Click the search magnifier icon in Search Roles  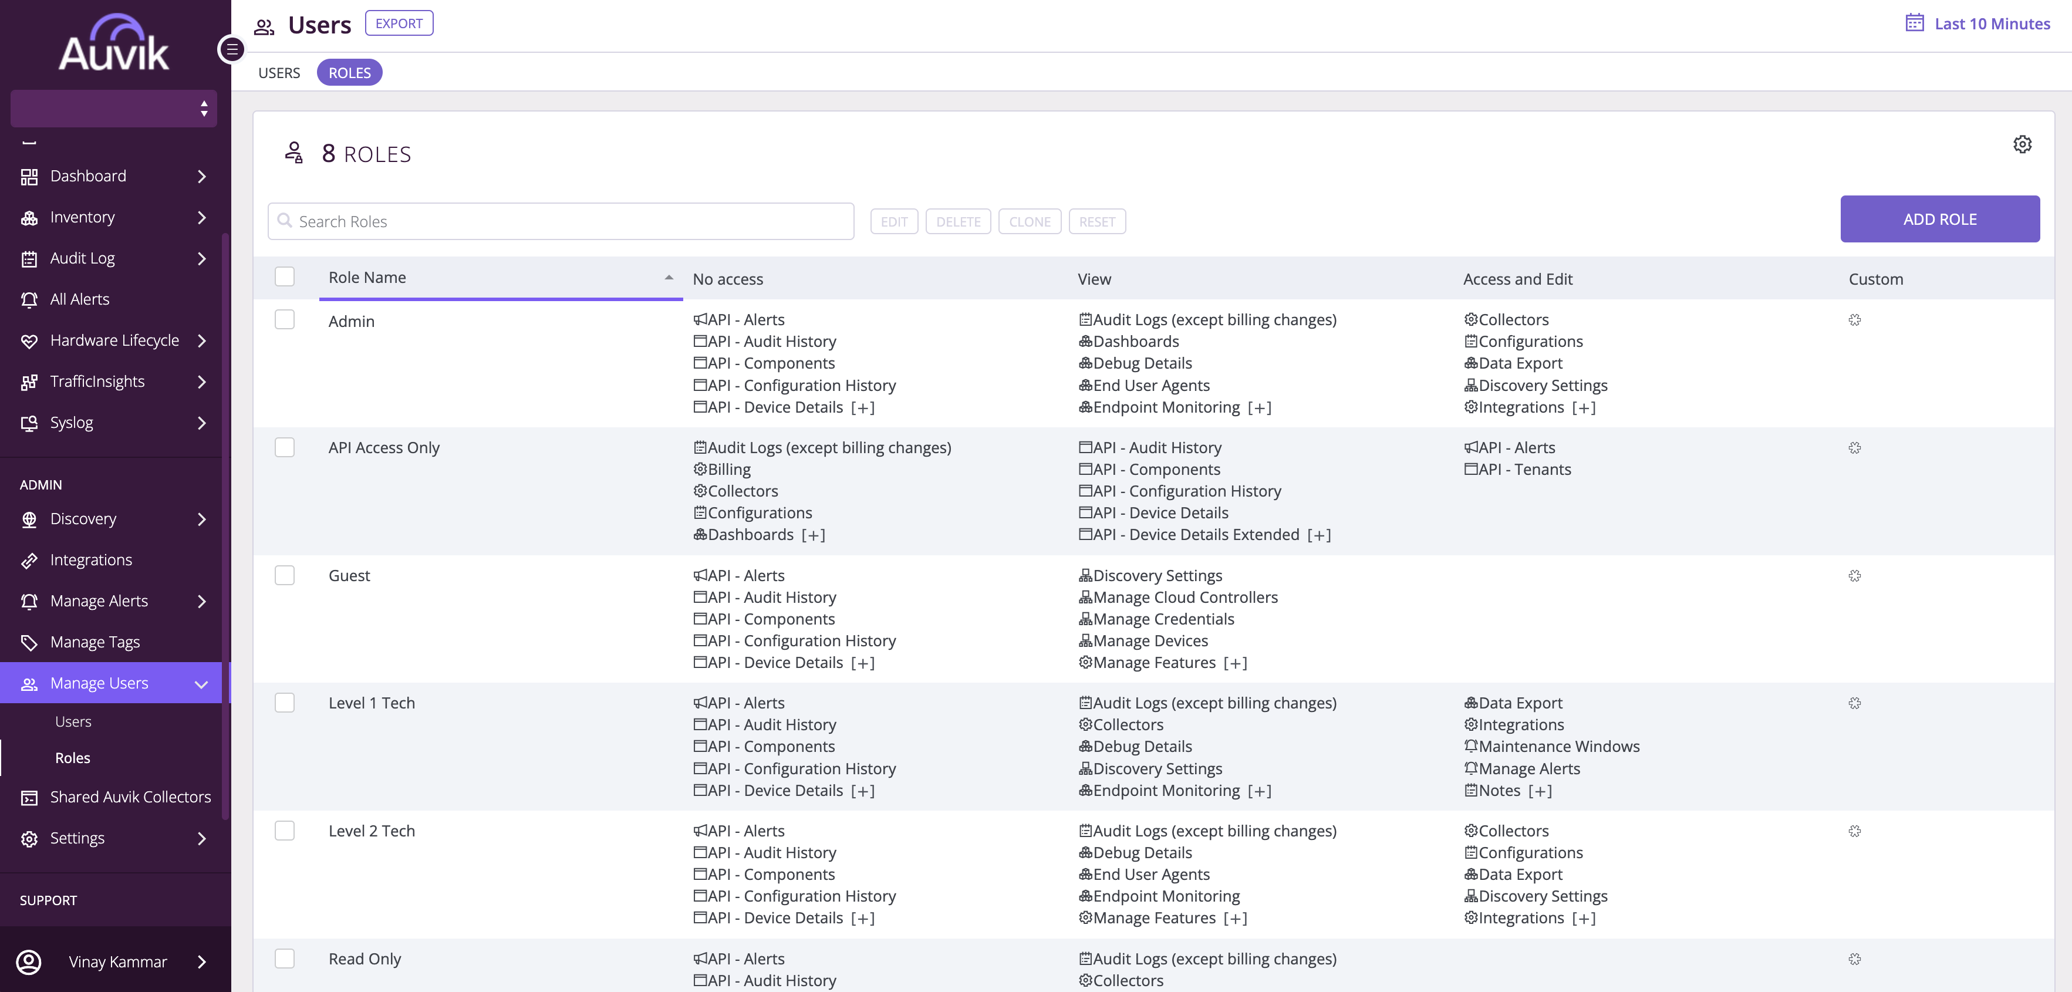coord(285,221)
